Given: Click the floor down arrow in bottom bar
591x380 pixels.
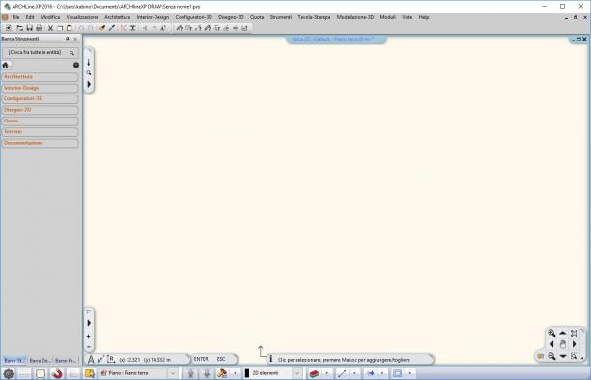Looking at the screenshot, I should (x=206, y=373).
